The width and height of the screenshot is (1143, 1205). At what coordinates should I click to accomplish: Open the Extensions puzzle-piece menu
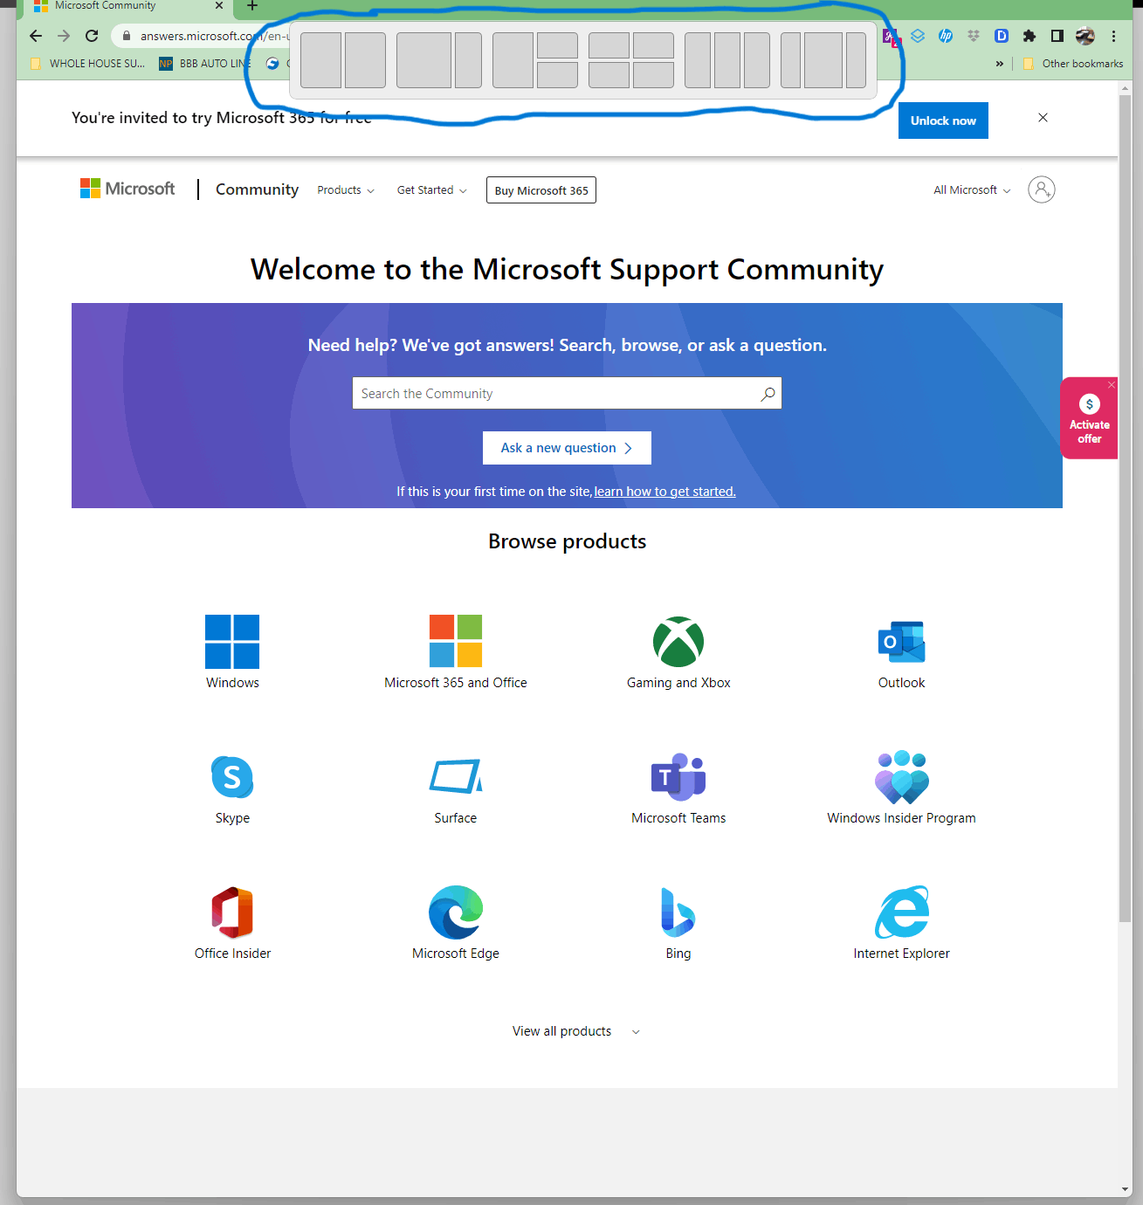1029,36
